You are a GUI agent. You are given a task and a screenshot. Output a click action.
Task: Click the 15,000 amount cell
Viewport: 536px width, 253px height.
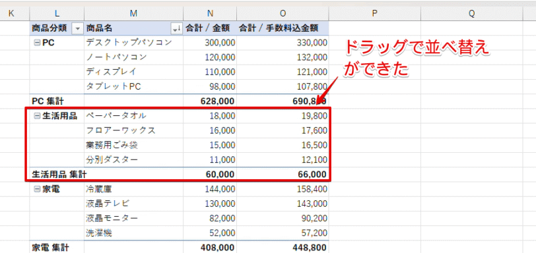[210, 145]
